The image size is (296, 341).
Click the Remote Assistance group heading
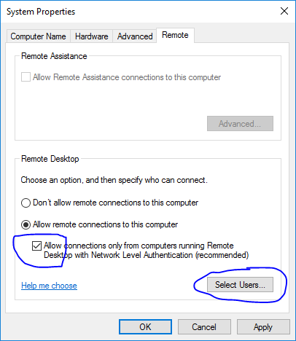54,56
